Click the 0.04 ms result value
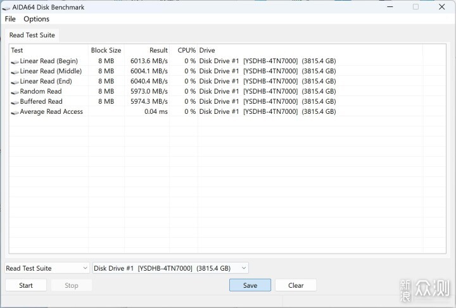The image size is (456, 308). tap(156, 112)
